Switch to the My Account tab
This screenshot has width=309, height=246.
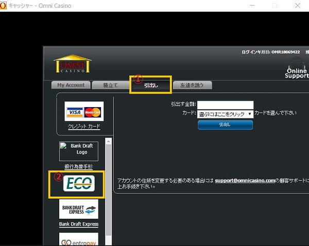coord(71,85)
